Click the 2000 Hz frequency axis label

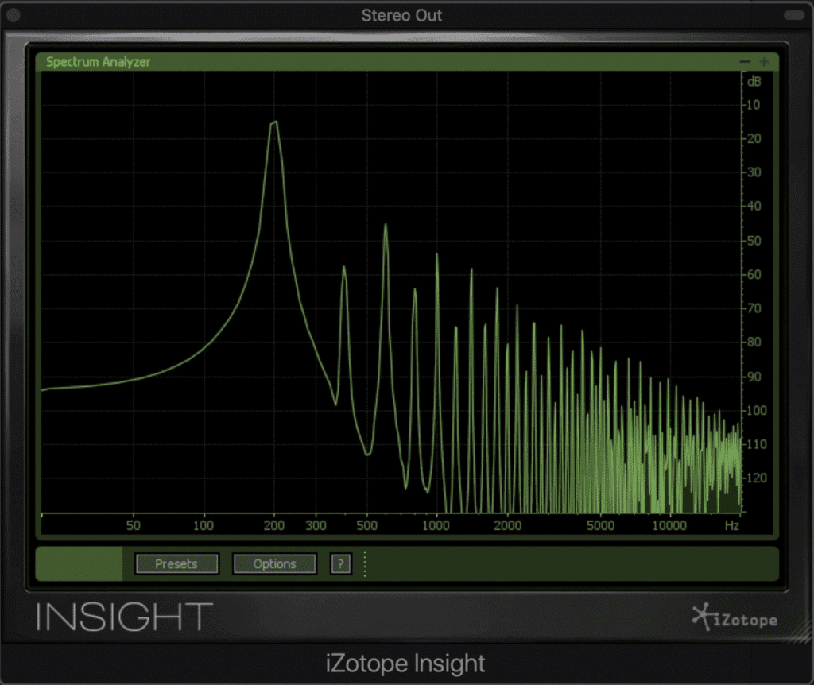tap(508, 526)
